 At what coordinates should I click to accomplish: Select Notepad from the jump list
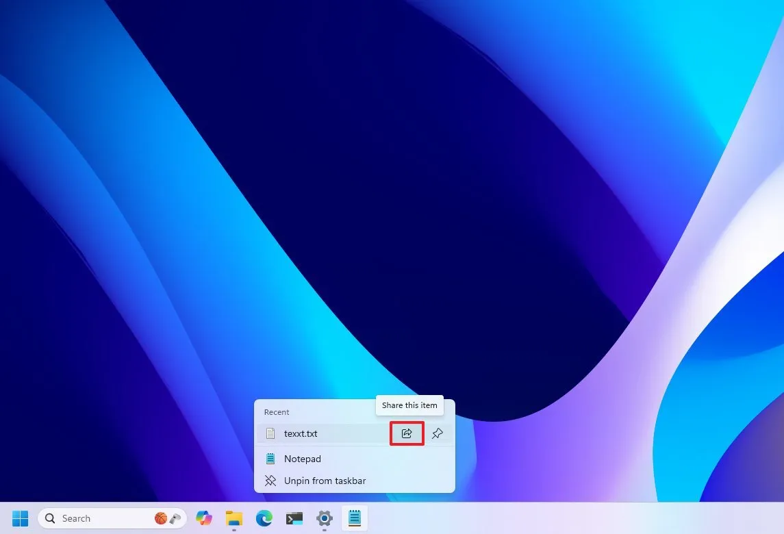pyautogui.click(x=303, y=459)
